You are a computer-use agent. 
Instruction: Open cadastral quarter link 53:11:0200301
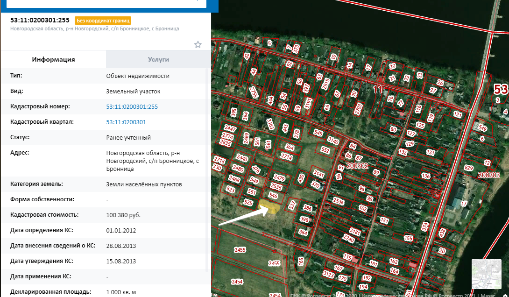pos(126,122)
